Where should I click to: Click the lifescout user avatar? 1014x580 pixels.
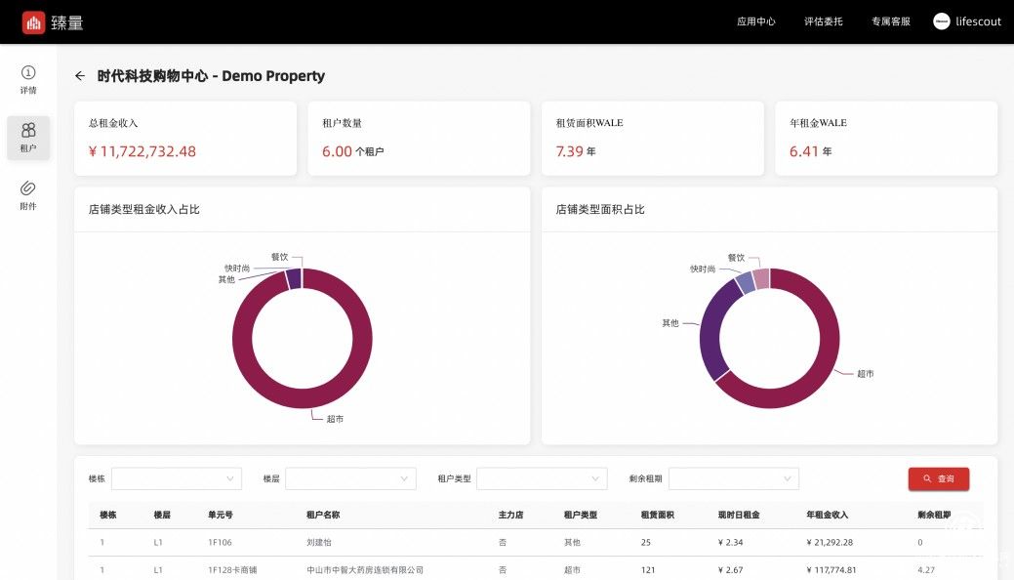click(x=941, y=21)
